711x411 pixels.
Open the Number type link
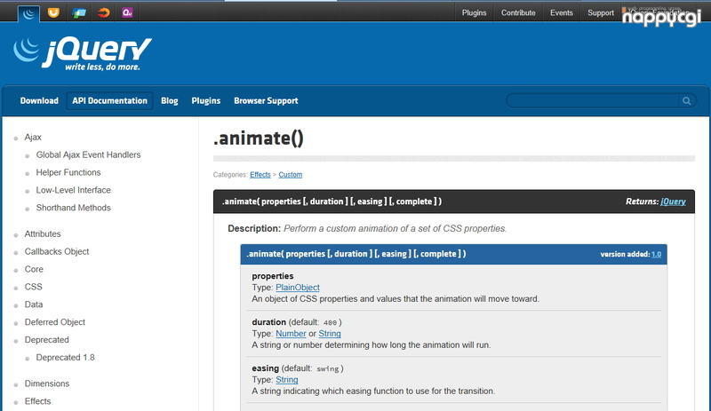tap(291, 334)
